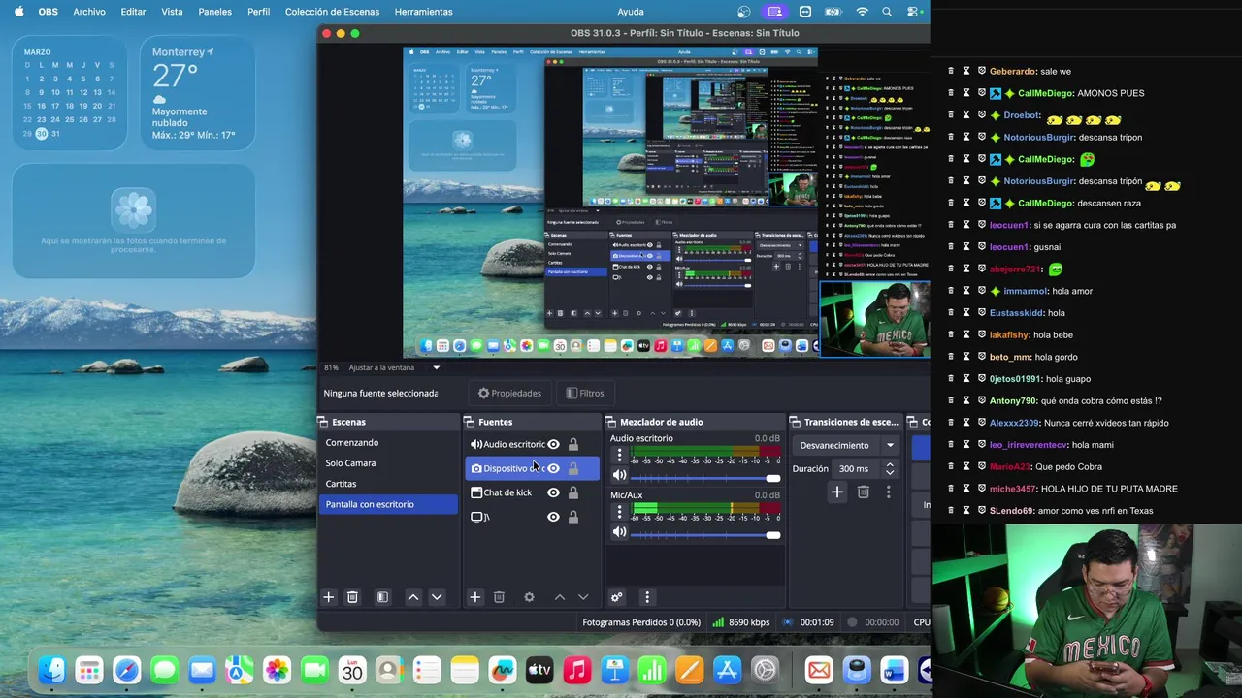This screenshot has height=698, width=1242.
Task: Remove selected scene with trash icon
Action: (352, 597)
